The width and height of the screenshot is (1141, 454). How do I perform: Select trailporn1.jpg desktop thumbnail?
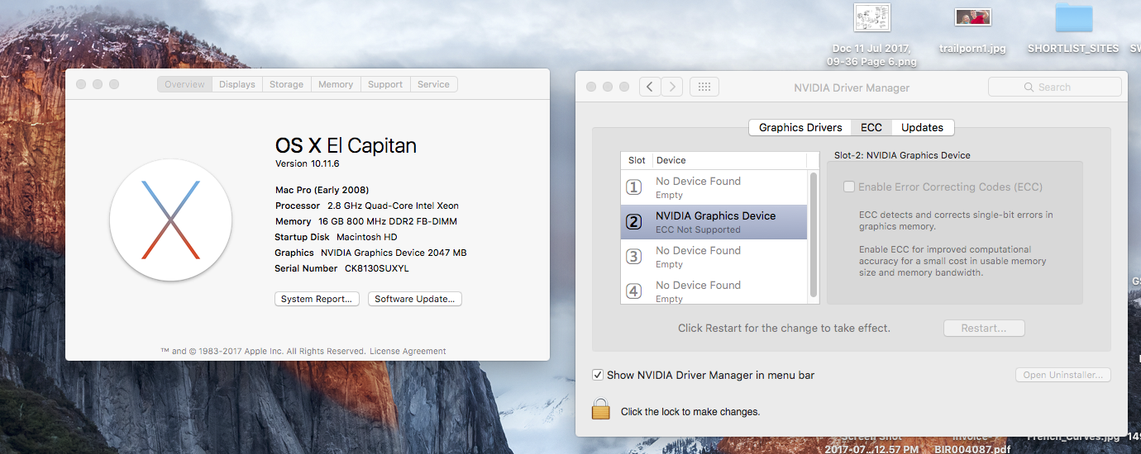click(972, 17)
